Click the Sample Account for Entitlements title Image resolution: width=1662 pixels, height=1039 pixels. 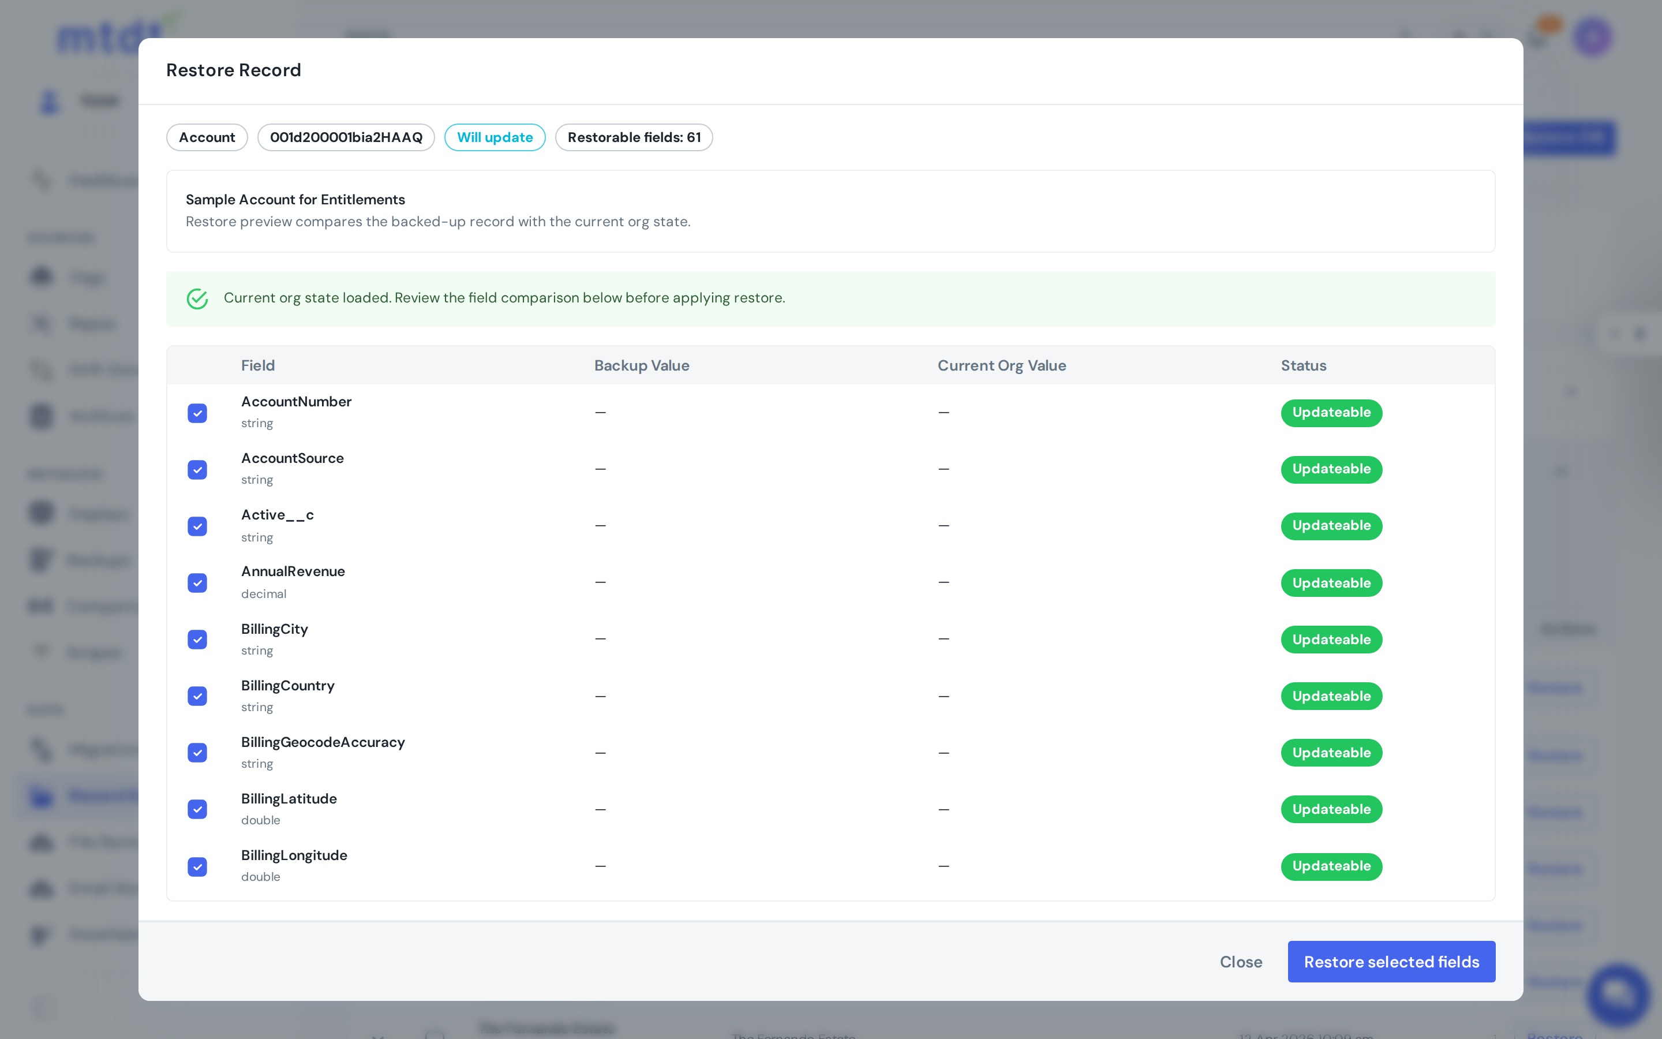click(295, 199)
